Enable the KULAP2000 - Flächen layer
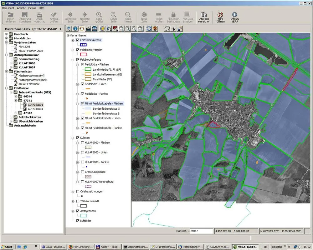 (x=82, y=142)
